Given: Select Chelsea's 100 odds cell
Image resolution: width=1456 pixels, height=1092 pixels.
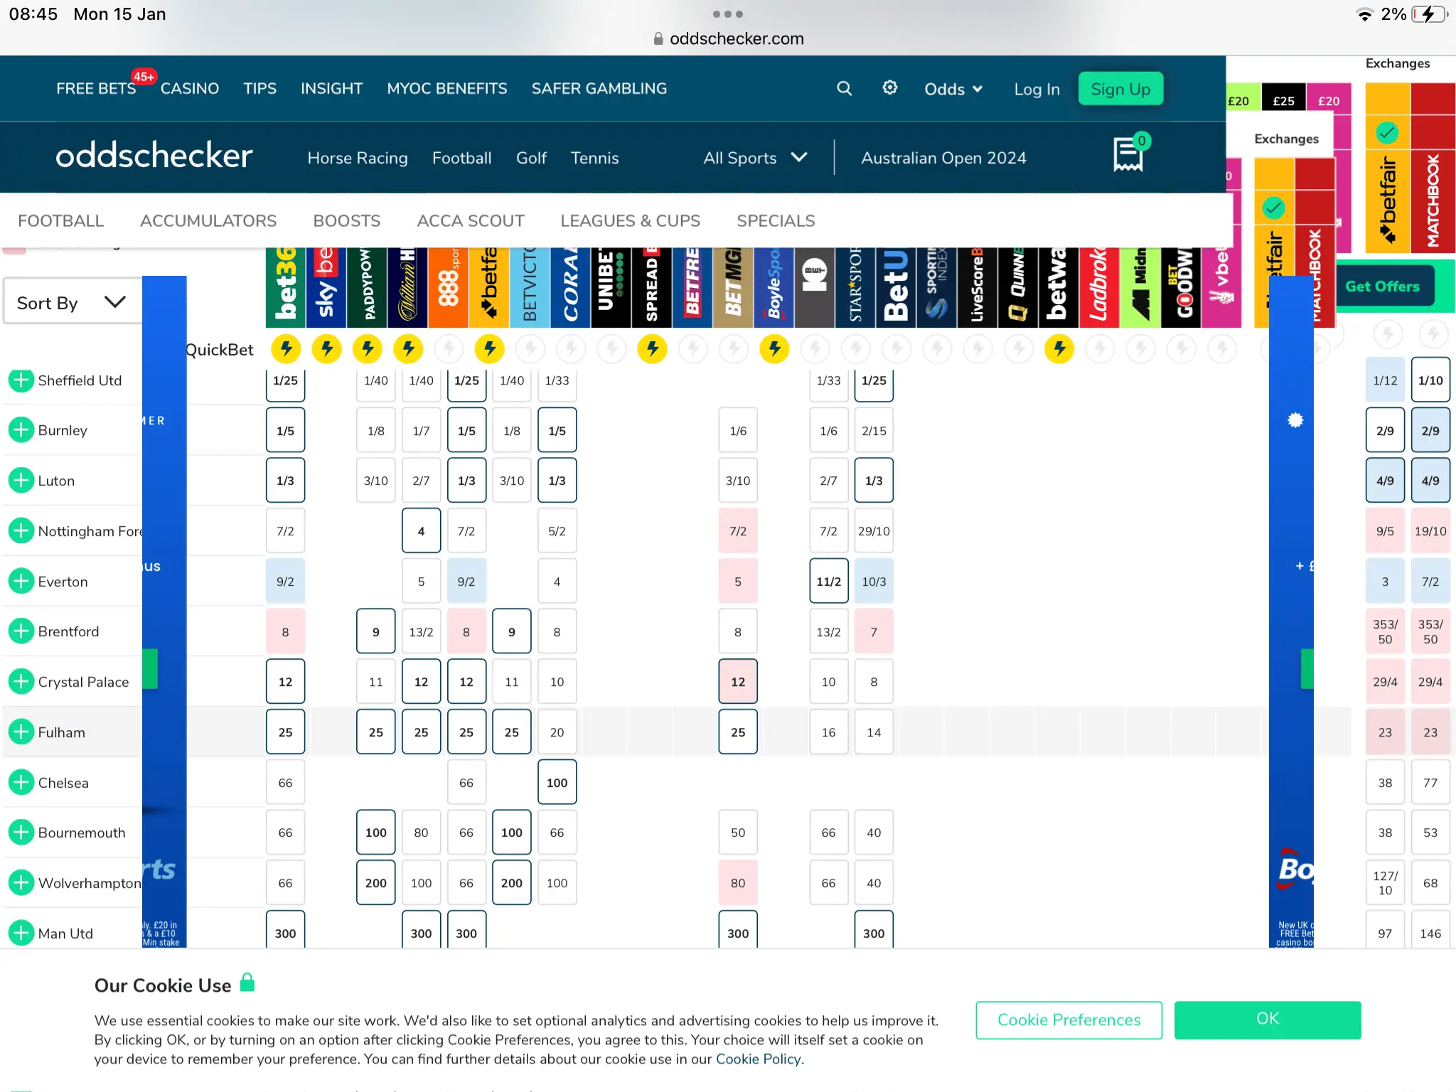Looking at the screenshot, I should 557,782.
